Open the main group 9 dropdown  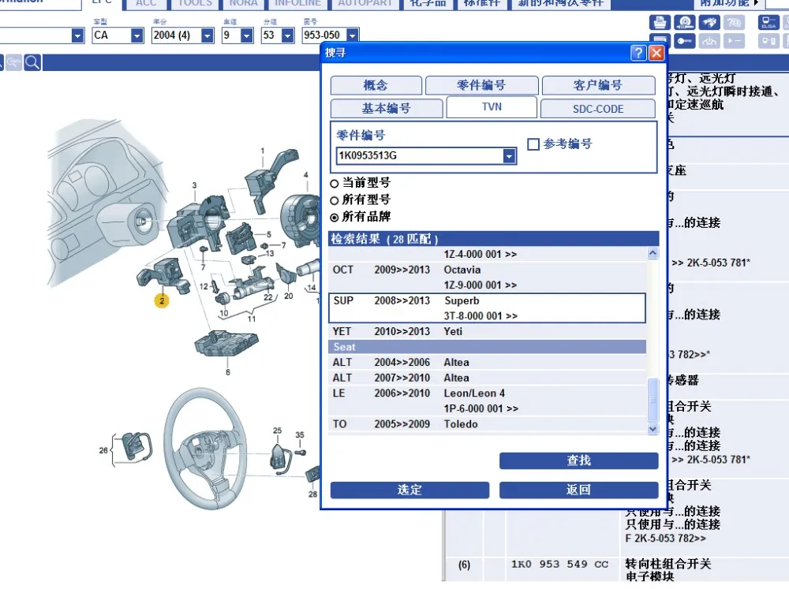pyautogui.click(x=246, y=35)
